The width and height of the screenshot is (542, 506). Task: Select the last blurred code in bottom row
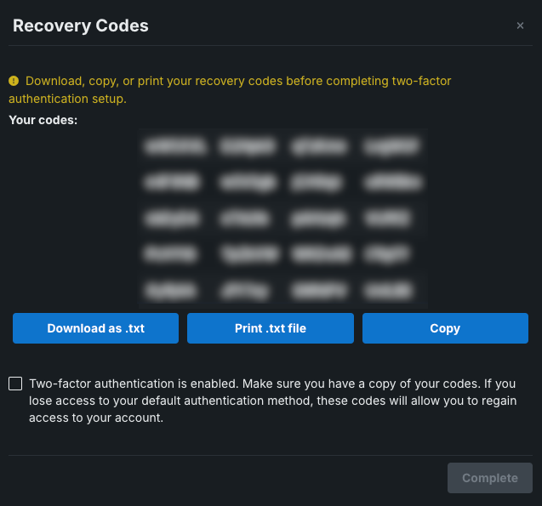(391, 289)
